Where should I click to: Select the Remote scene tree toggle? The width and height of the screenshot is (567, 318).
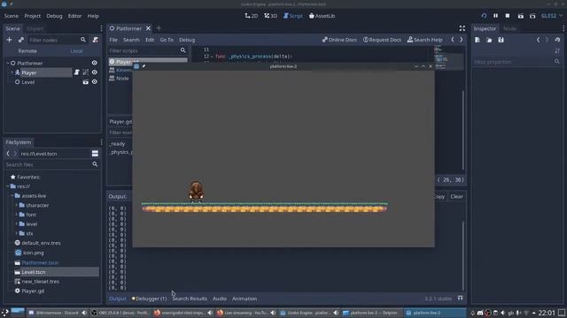[x=27, y=51]
